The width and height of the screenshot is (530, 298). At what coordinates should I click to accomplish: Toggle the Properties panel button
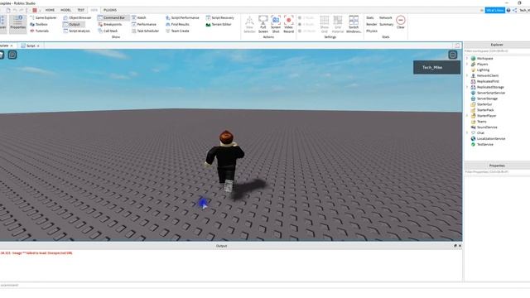(x=18, y=24)
